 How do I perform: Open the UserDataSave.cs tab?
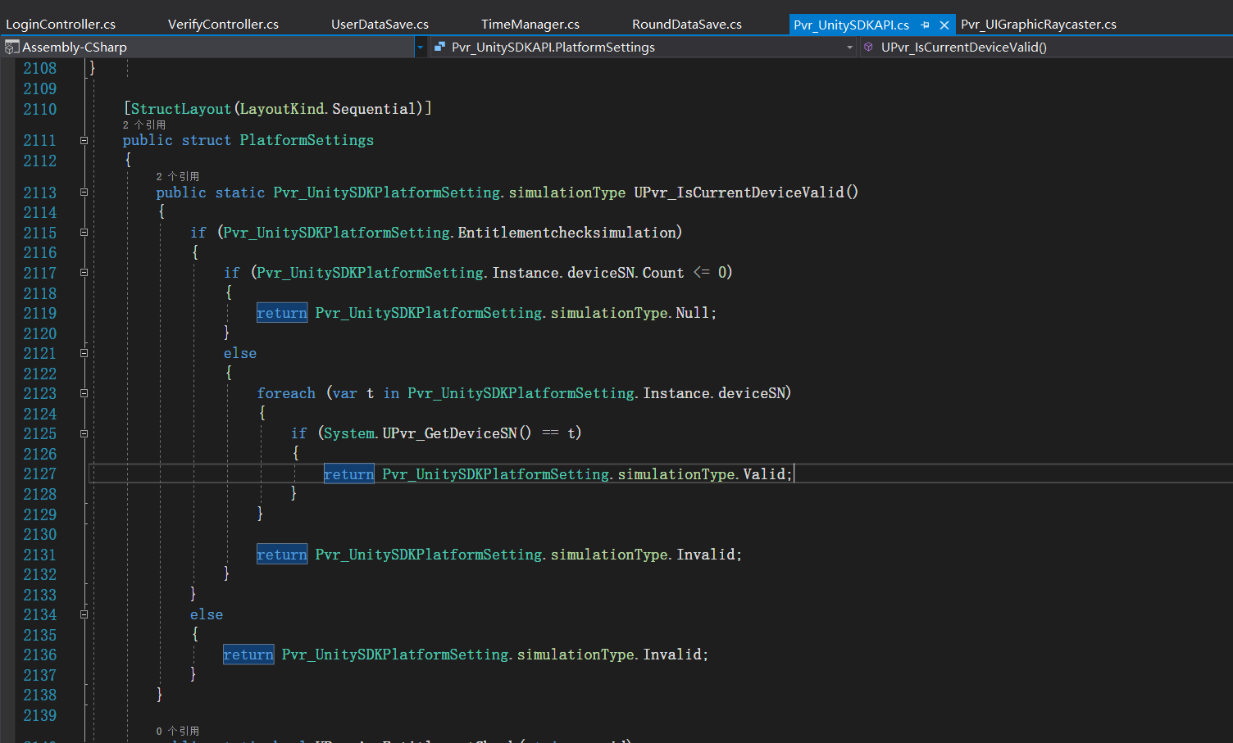pos(380,25)
